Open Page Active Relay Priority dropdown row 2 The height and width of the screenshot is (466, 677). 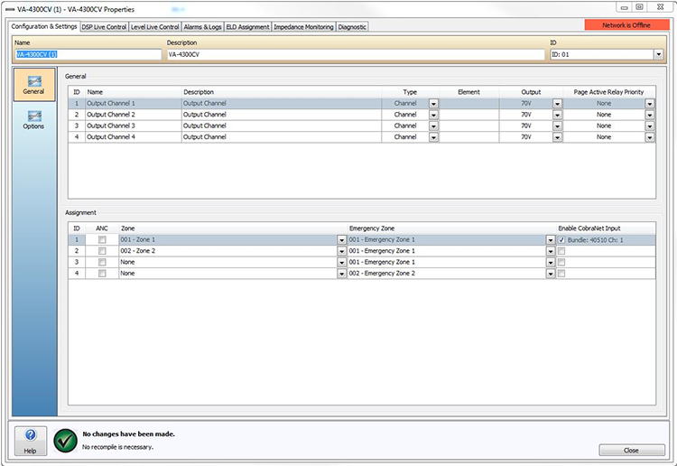(650, 115)
